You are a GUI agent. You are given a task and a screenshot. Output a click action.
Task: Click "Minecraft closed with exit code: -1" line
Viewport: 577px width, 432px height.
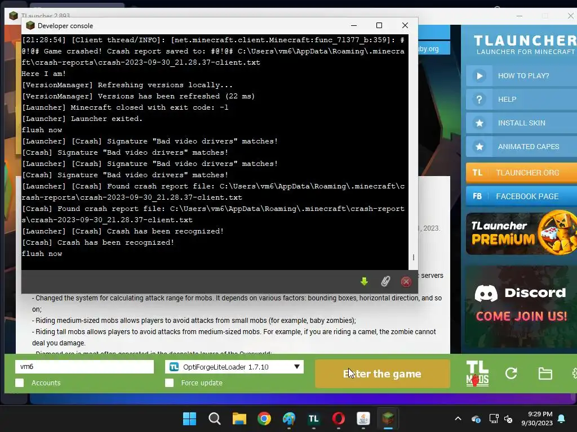pos(125,107)
